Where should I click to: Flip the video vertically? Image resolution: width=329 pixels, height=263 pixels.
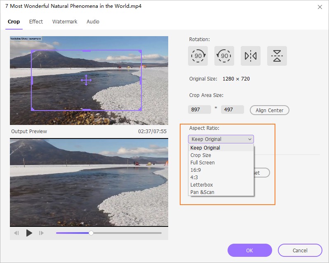point(277,56)
